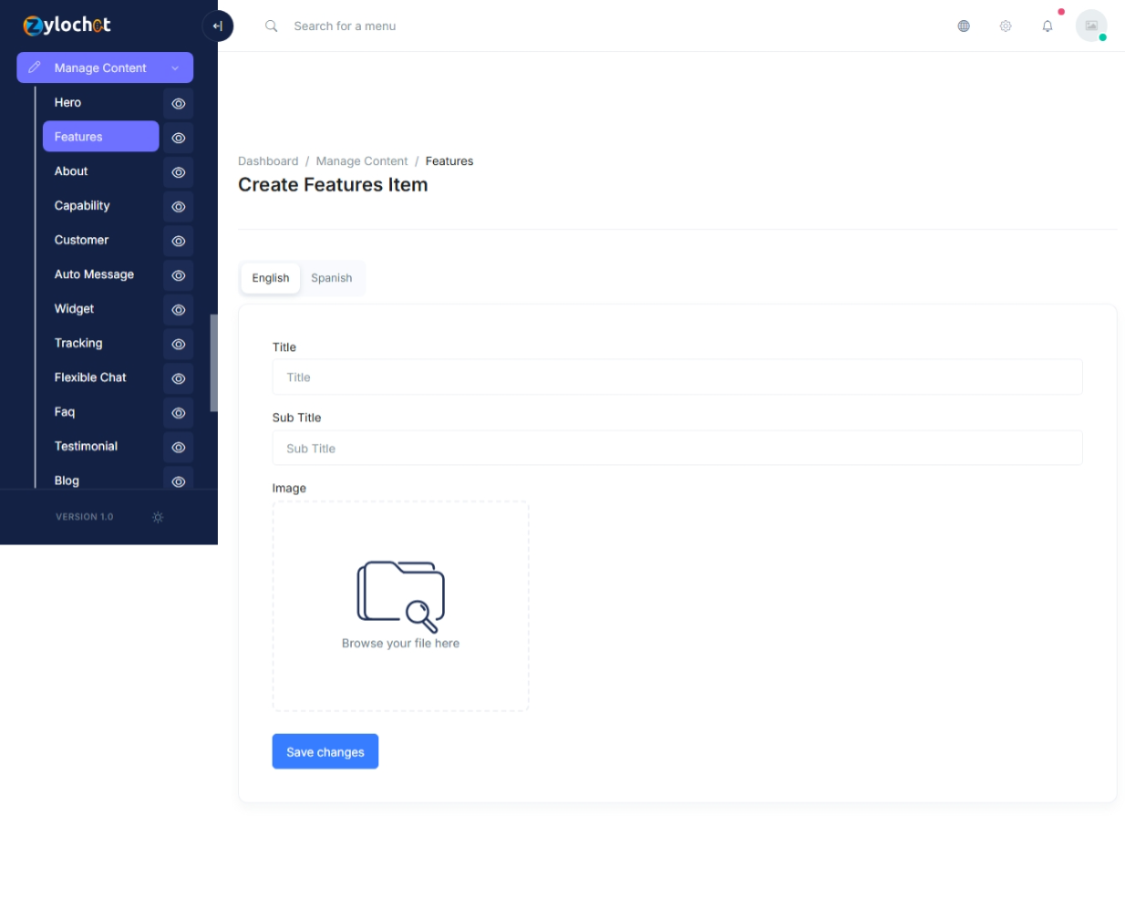Click the Save changes button
This screenshot has height=899, width=1125.
click(x=325, y=751)
